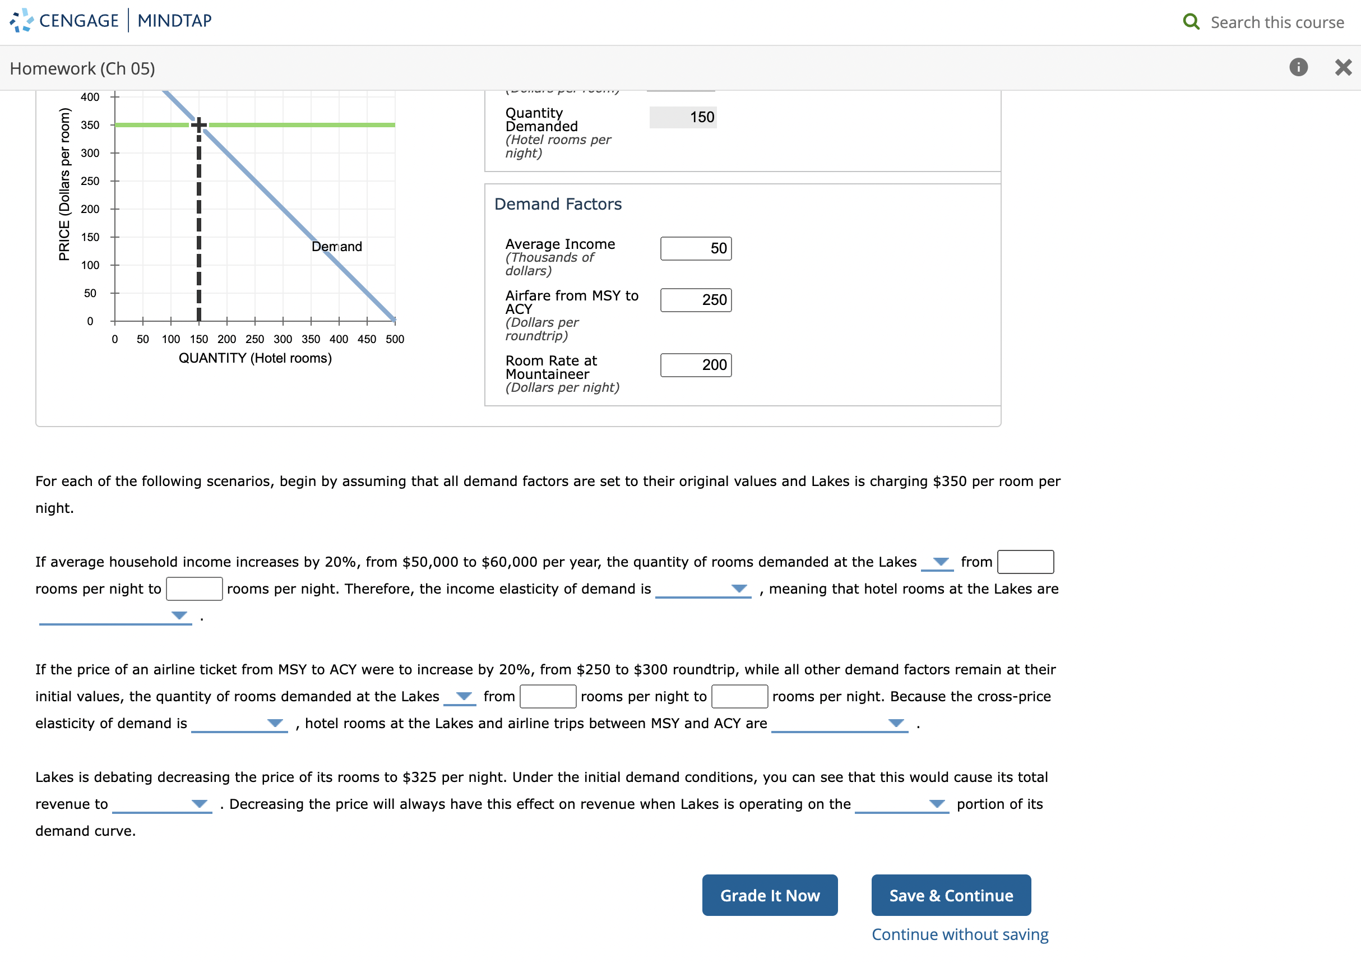Open the total revenue change dropdown
Viewport: 1361px width, 963px height.
198,805
